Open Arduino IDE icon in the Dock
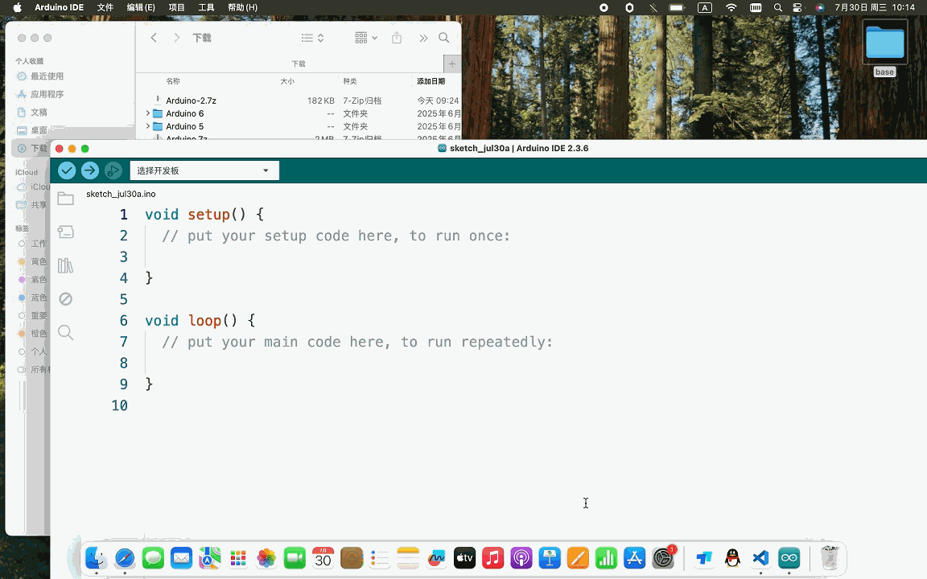The width and height of the screenshot is (927, 579). coord(789,558)
